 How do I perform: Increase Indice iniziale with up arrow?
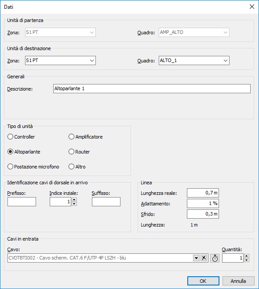point(74,200)
